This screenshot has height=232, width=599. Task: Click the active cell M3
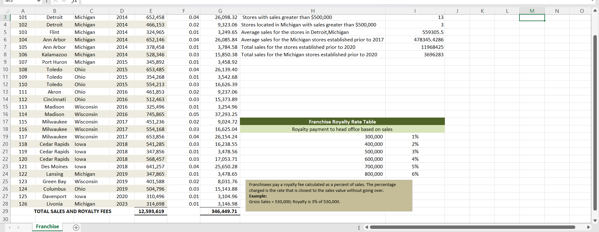pyautogui.click(x=532, y=17)
